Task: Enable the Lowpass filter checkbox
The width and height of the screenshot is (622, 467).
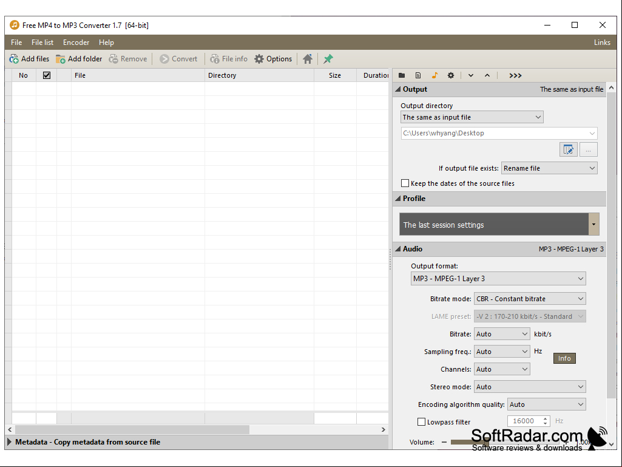Action: (x=421, y=421)
